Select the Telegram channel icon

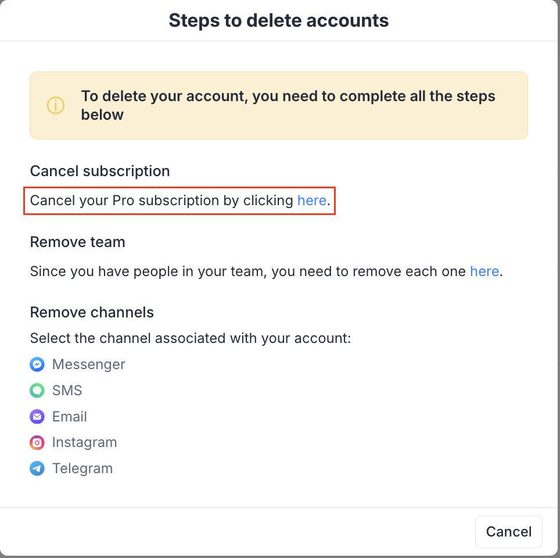[x=37, y=468]
